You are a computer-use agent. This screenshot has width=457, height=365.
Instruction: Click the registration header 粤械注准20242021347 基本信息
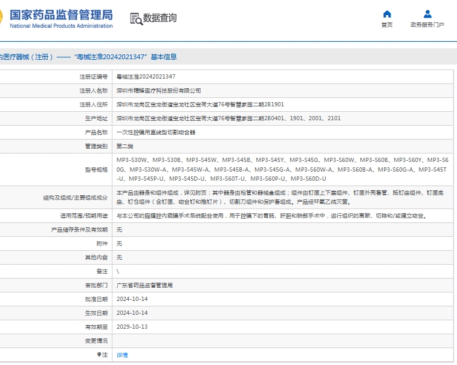tap(125, 57)
